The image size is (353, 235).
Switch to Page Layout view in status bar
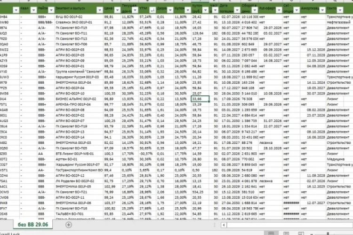pos(286,234)
